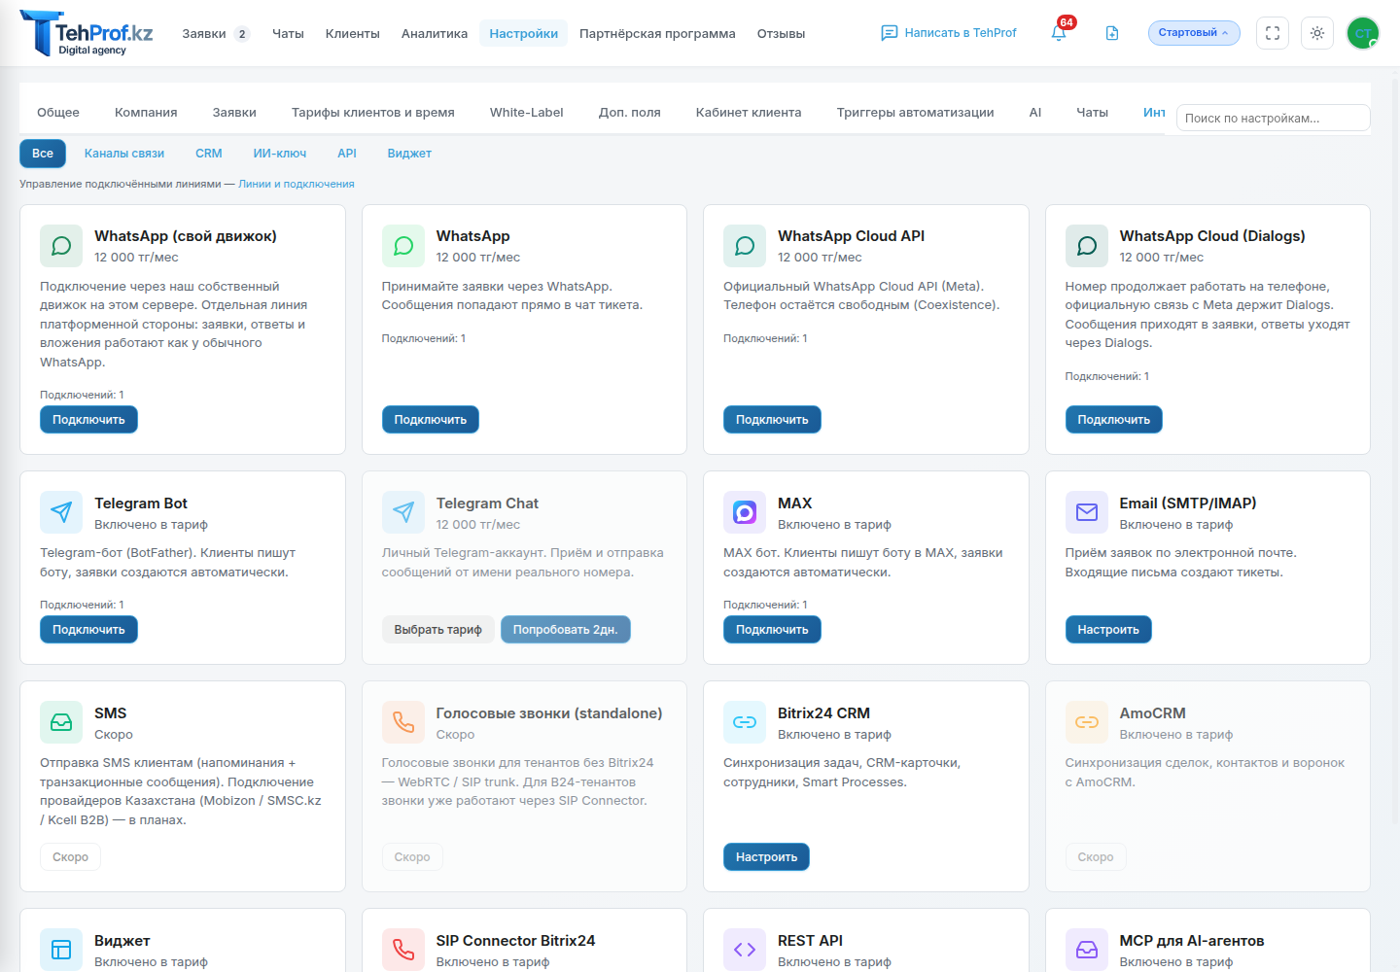Click the Email (SMTP/IMAP) envelope icon
This screenshot has height=972, width=1400.
point(1087,512)
